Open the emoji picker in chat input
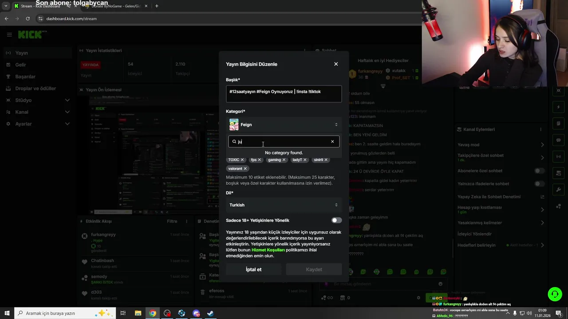This screenshot has width=568, height=319. click(440, 284)
